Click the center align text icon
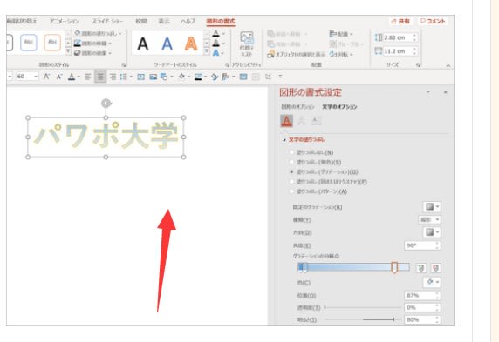Screen dimensions: 499x342 click(100, 77)
